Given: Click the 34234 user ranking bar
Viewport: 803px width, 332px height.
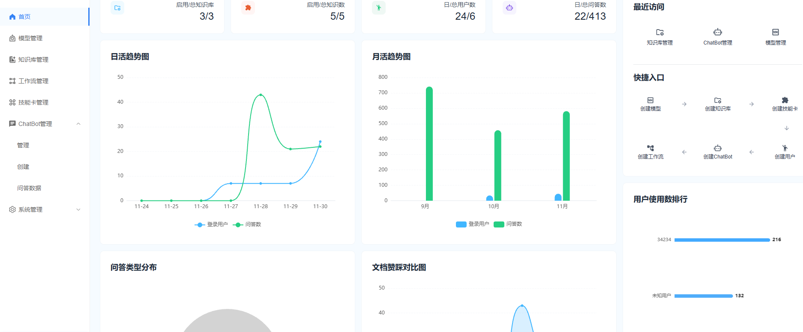Looking at the screenshot, I should click(x=722, y=240).
